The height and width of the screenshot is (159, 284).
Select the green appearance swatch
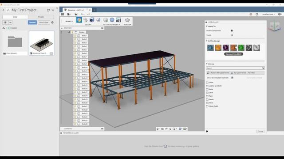pyautogui.click(x=241, y=48)
